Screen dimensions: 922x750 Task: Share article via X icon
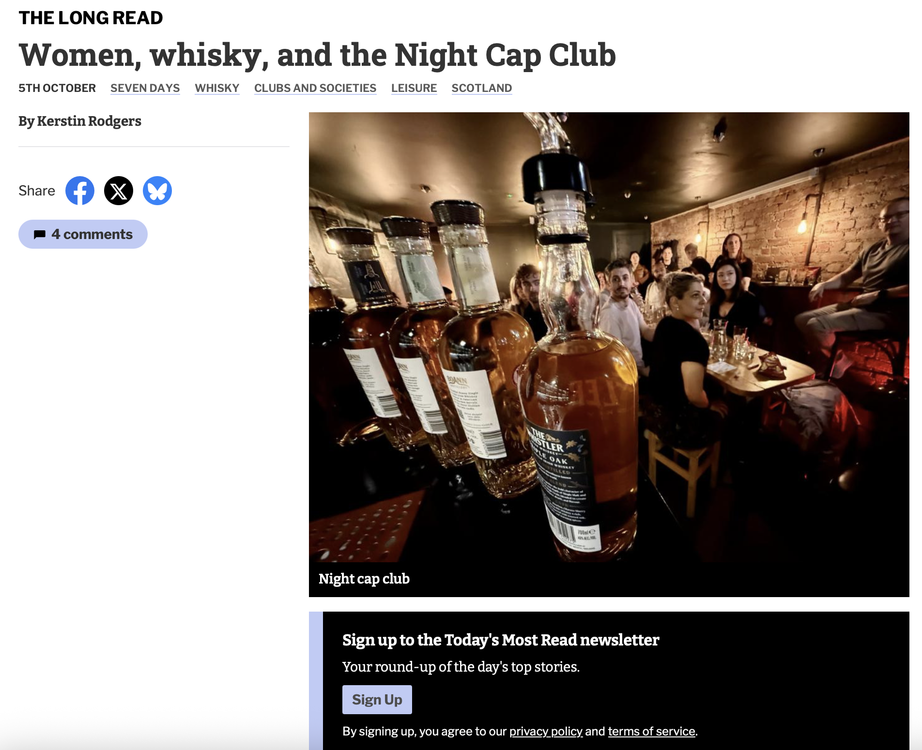(x=119, y=191)
